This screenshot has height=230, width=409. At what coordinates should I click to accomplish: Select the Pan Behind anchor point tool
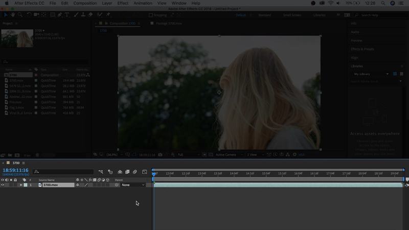click(43, 15)
